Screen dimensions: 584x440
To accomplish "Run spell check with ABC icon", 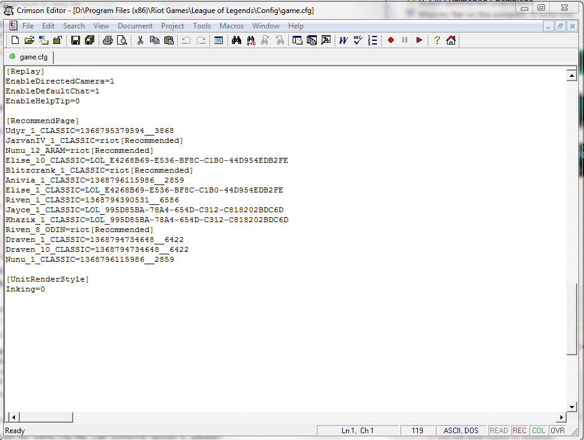I will pyautogui.click(x=358, y=40).
